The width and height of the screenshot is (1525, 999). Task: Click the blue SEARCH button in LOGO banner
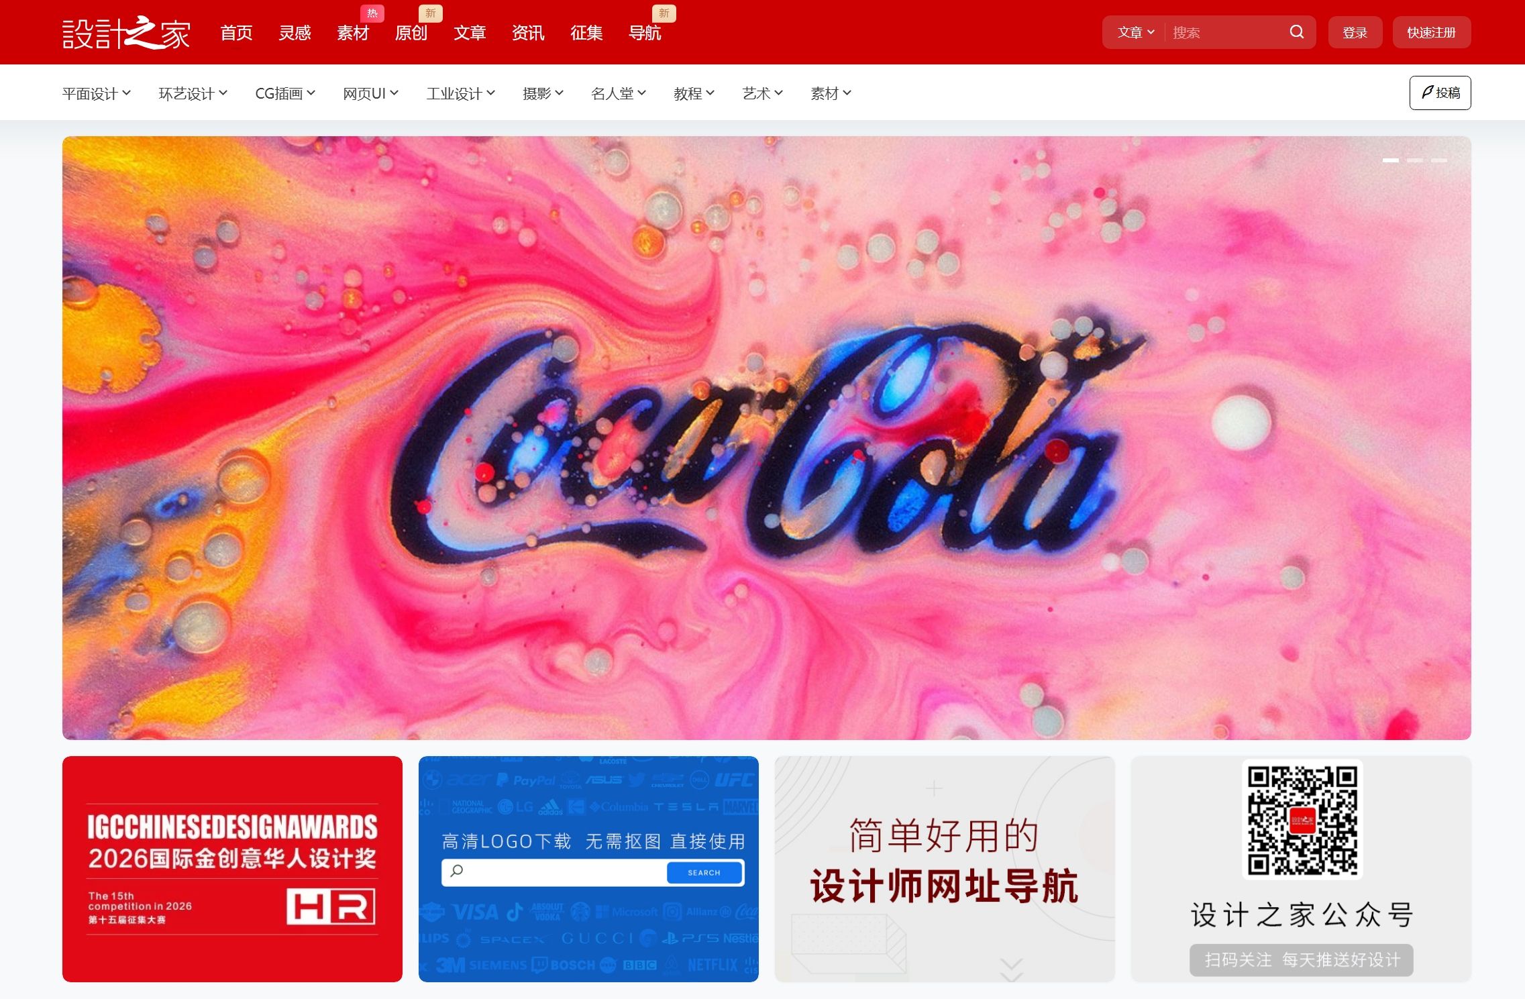click(x=704, y=872)
